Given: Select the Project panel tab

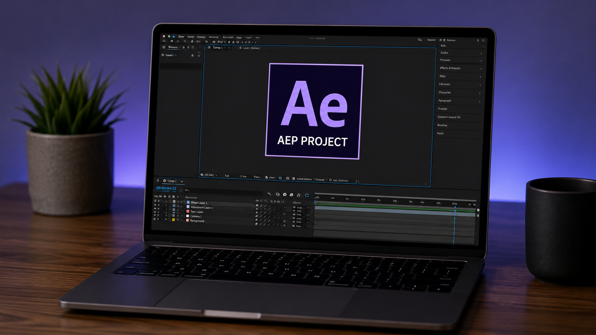Looking at the screenshot, I should 173,47.
